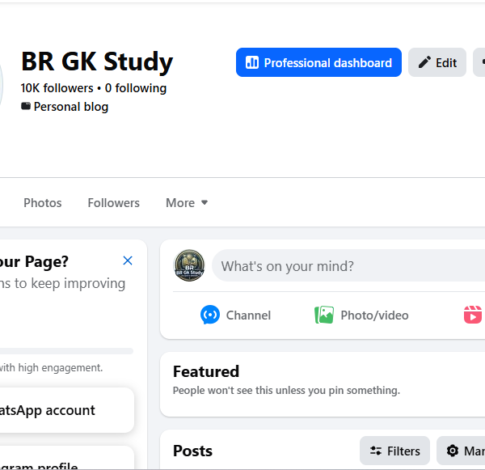Open the Photos tab
Image resolution: width=485 pixels, height=470 pixels.
click(43, 203)
